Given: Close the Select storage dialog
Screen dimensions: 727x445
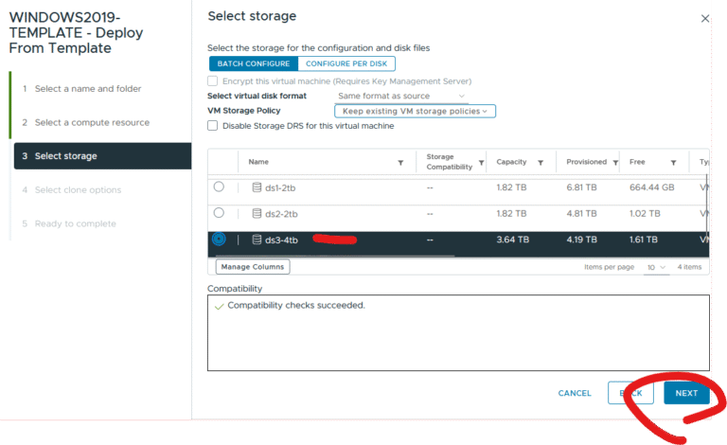Looking at the screenshot, I should point(704,18).
